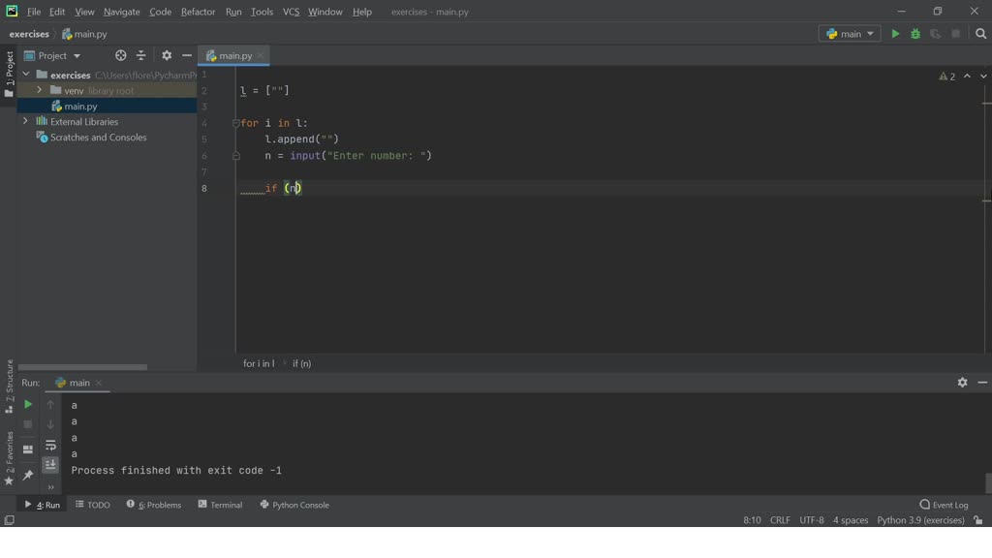The width and height of the screenshot is (992, 558).
Task: Open Project panel gear settings
Action: [167, 55]
